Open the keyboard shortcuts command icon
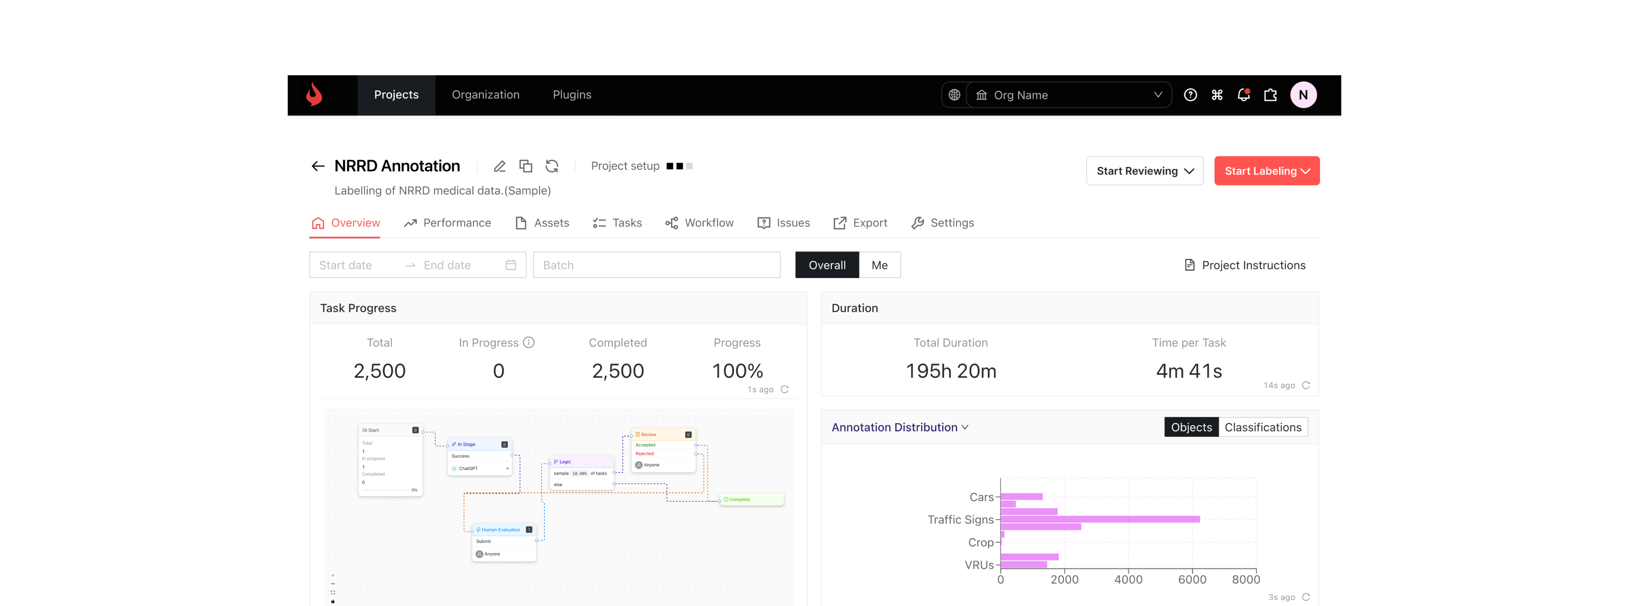This screenshot has width=1629, height=606. [1217, 95]
